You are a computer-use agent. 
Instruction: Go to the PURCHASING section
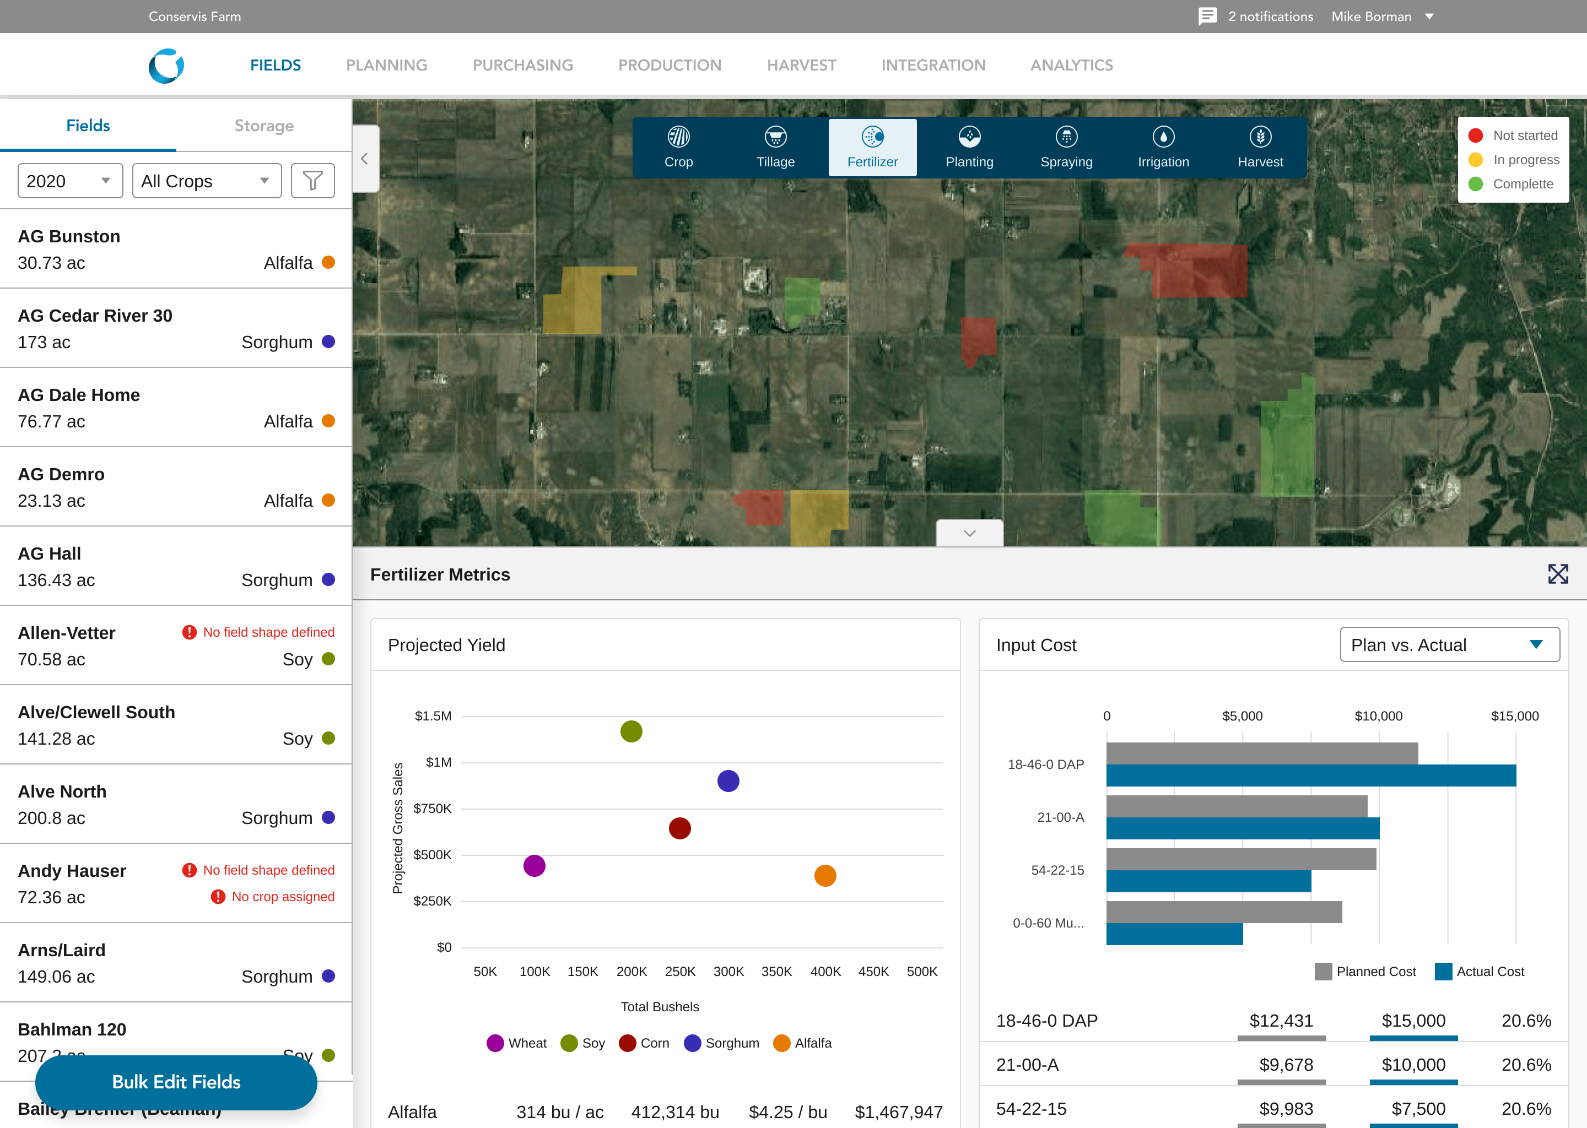[x=522, y=66]
